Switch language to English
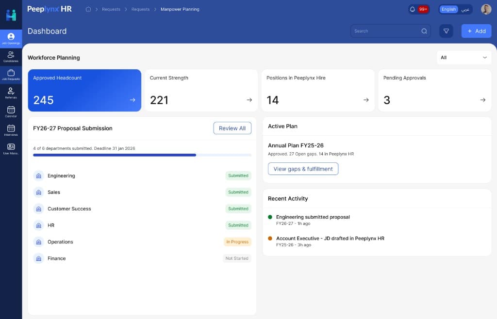The height and width of the screenshot is (319, 497). click(448, 9)
